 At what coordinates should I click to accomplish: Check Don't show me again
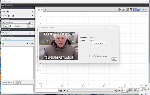[90, 56]
